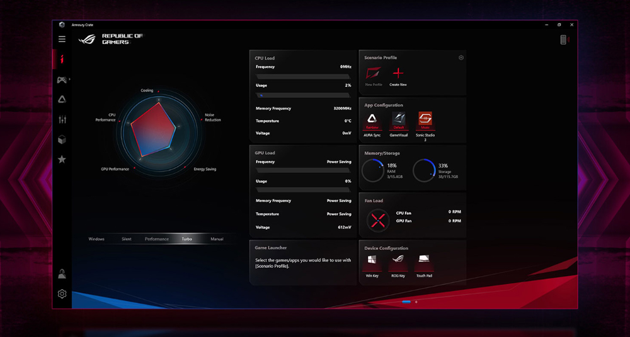630x337 pixels.
Task: Toggle the ROG Key device setting
Action: coord(398,262)
